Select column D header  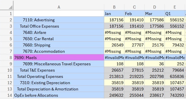coord(154,7)
